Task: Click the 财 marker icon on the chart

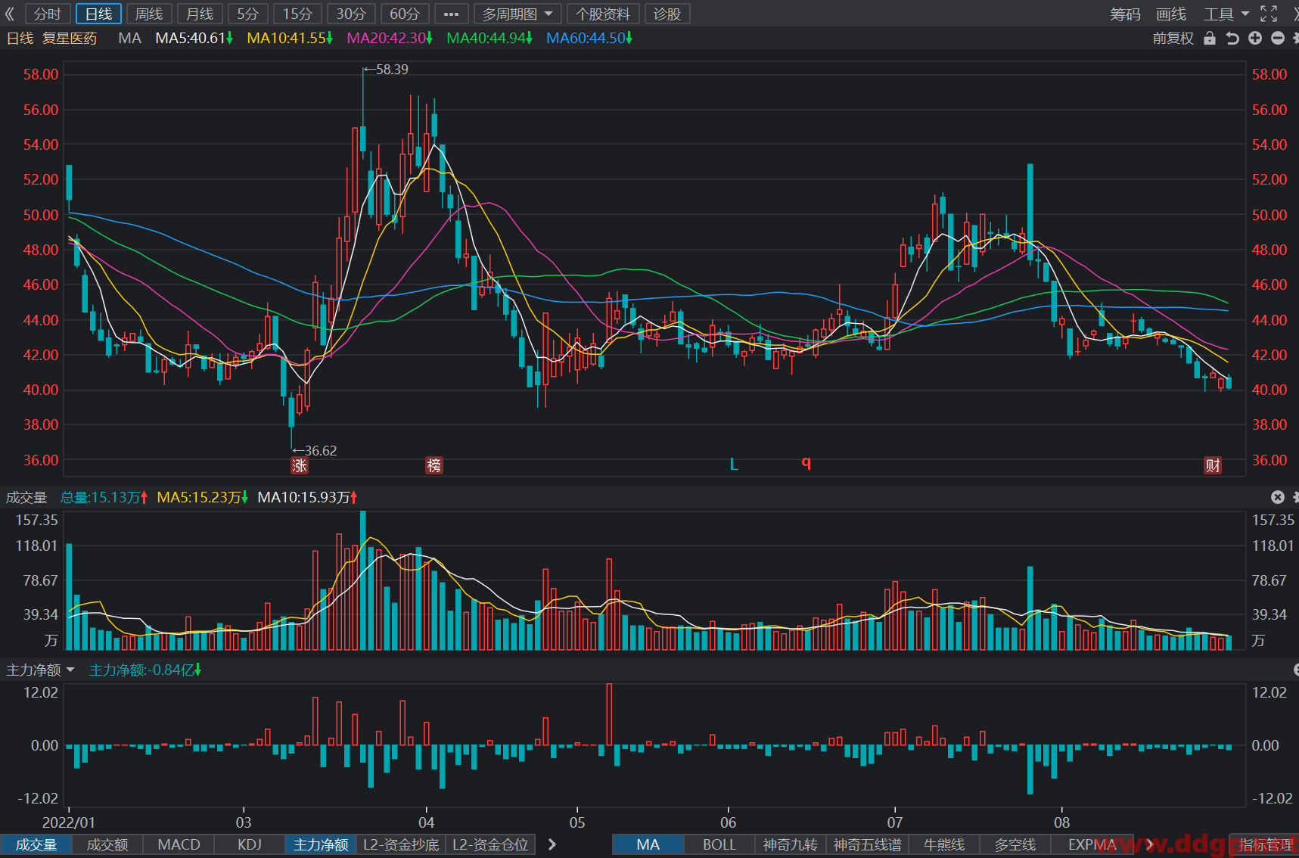Action: [x=1213, y=465]
